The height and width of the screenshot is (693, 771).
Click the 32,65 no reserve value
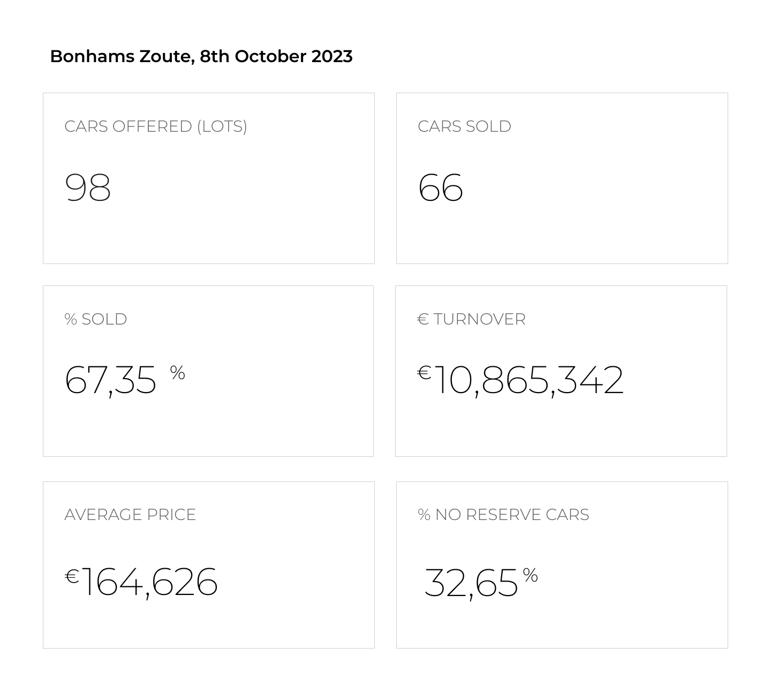click(471, 583)
